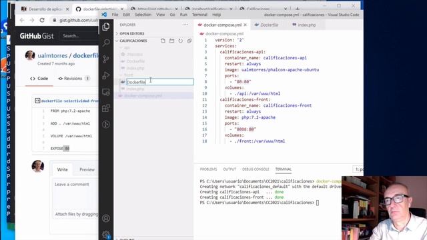Image resolution: width=427 pixels, height=240 pixels.
Task: Open Explorer more actions ellipsis
Action: (185, 25)
